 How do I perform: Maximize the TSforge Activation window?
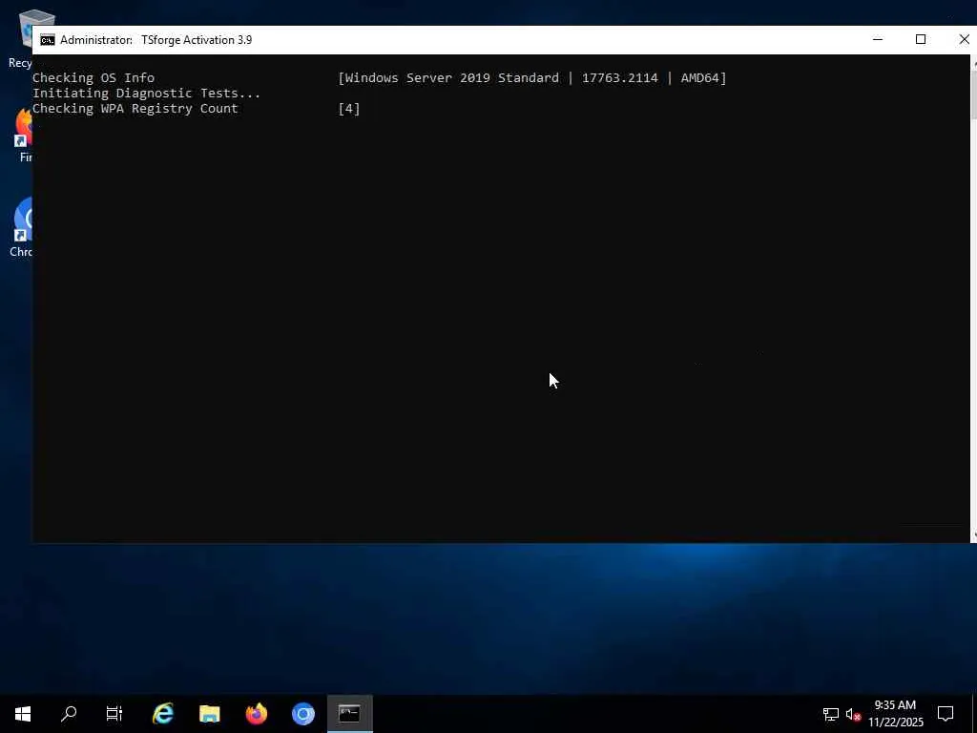click(x=921, y=39)
